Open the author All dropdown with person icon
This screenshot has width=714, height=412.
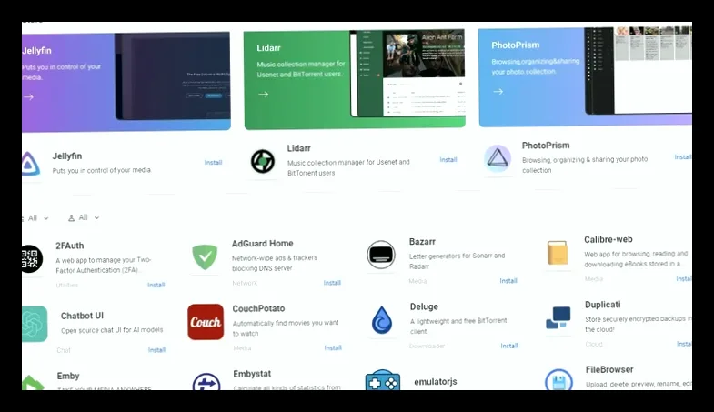84,217
